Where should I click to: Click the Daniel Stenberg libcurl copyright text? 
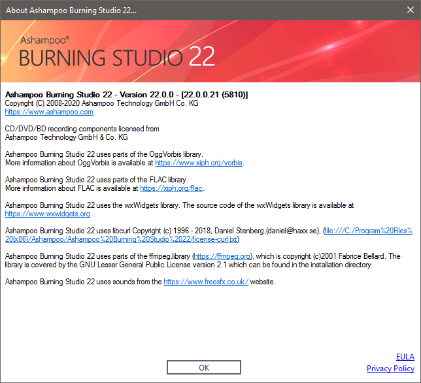(163, 231)
